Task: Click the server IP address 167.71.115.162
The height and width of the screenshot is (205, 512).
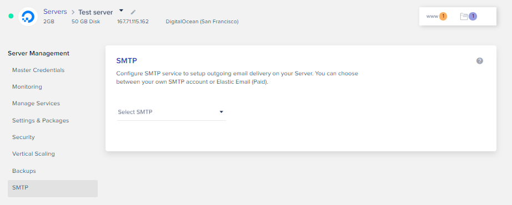Action: pyautogui.click(x=133, y=22)
